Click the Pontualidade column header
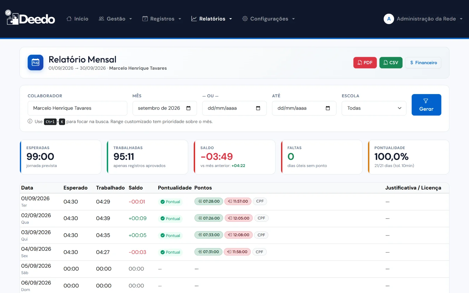The image size is (469, 293). click(x=175, y=188)
